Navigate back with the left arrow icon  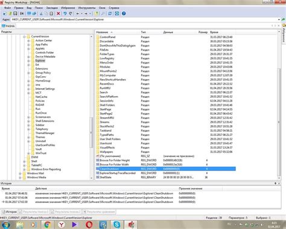pos(78,13)
